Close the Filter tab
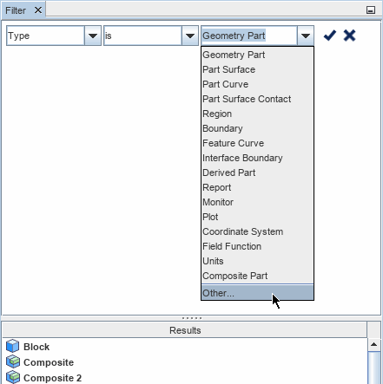 point(38,10)
